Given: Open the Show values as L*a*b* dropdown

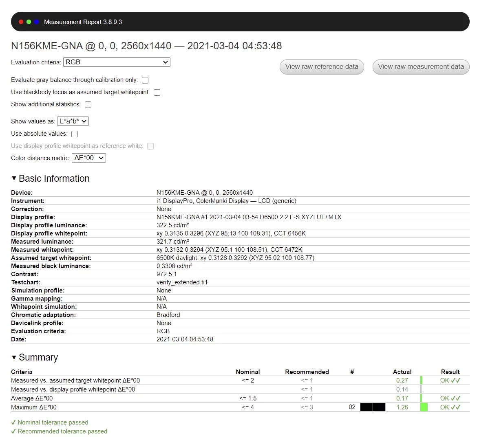Looking at the screenshot, I should (73, 121).
